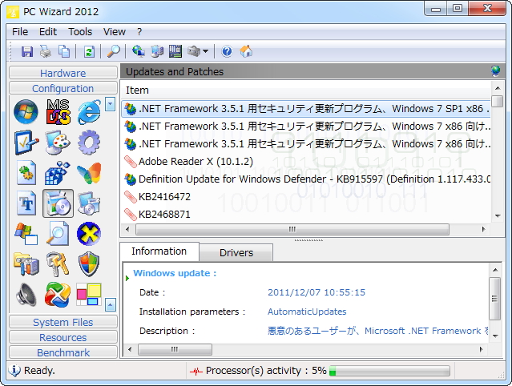
Task: Open the View menu
Action: [115, 32]
